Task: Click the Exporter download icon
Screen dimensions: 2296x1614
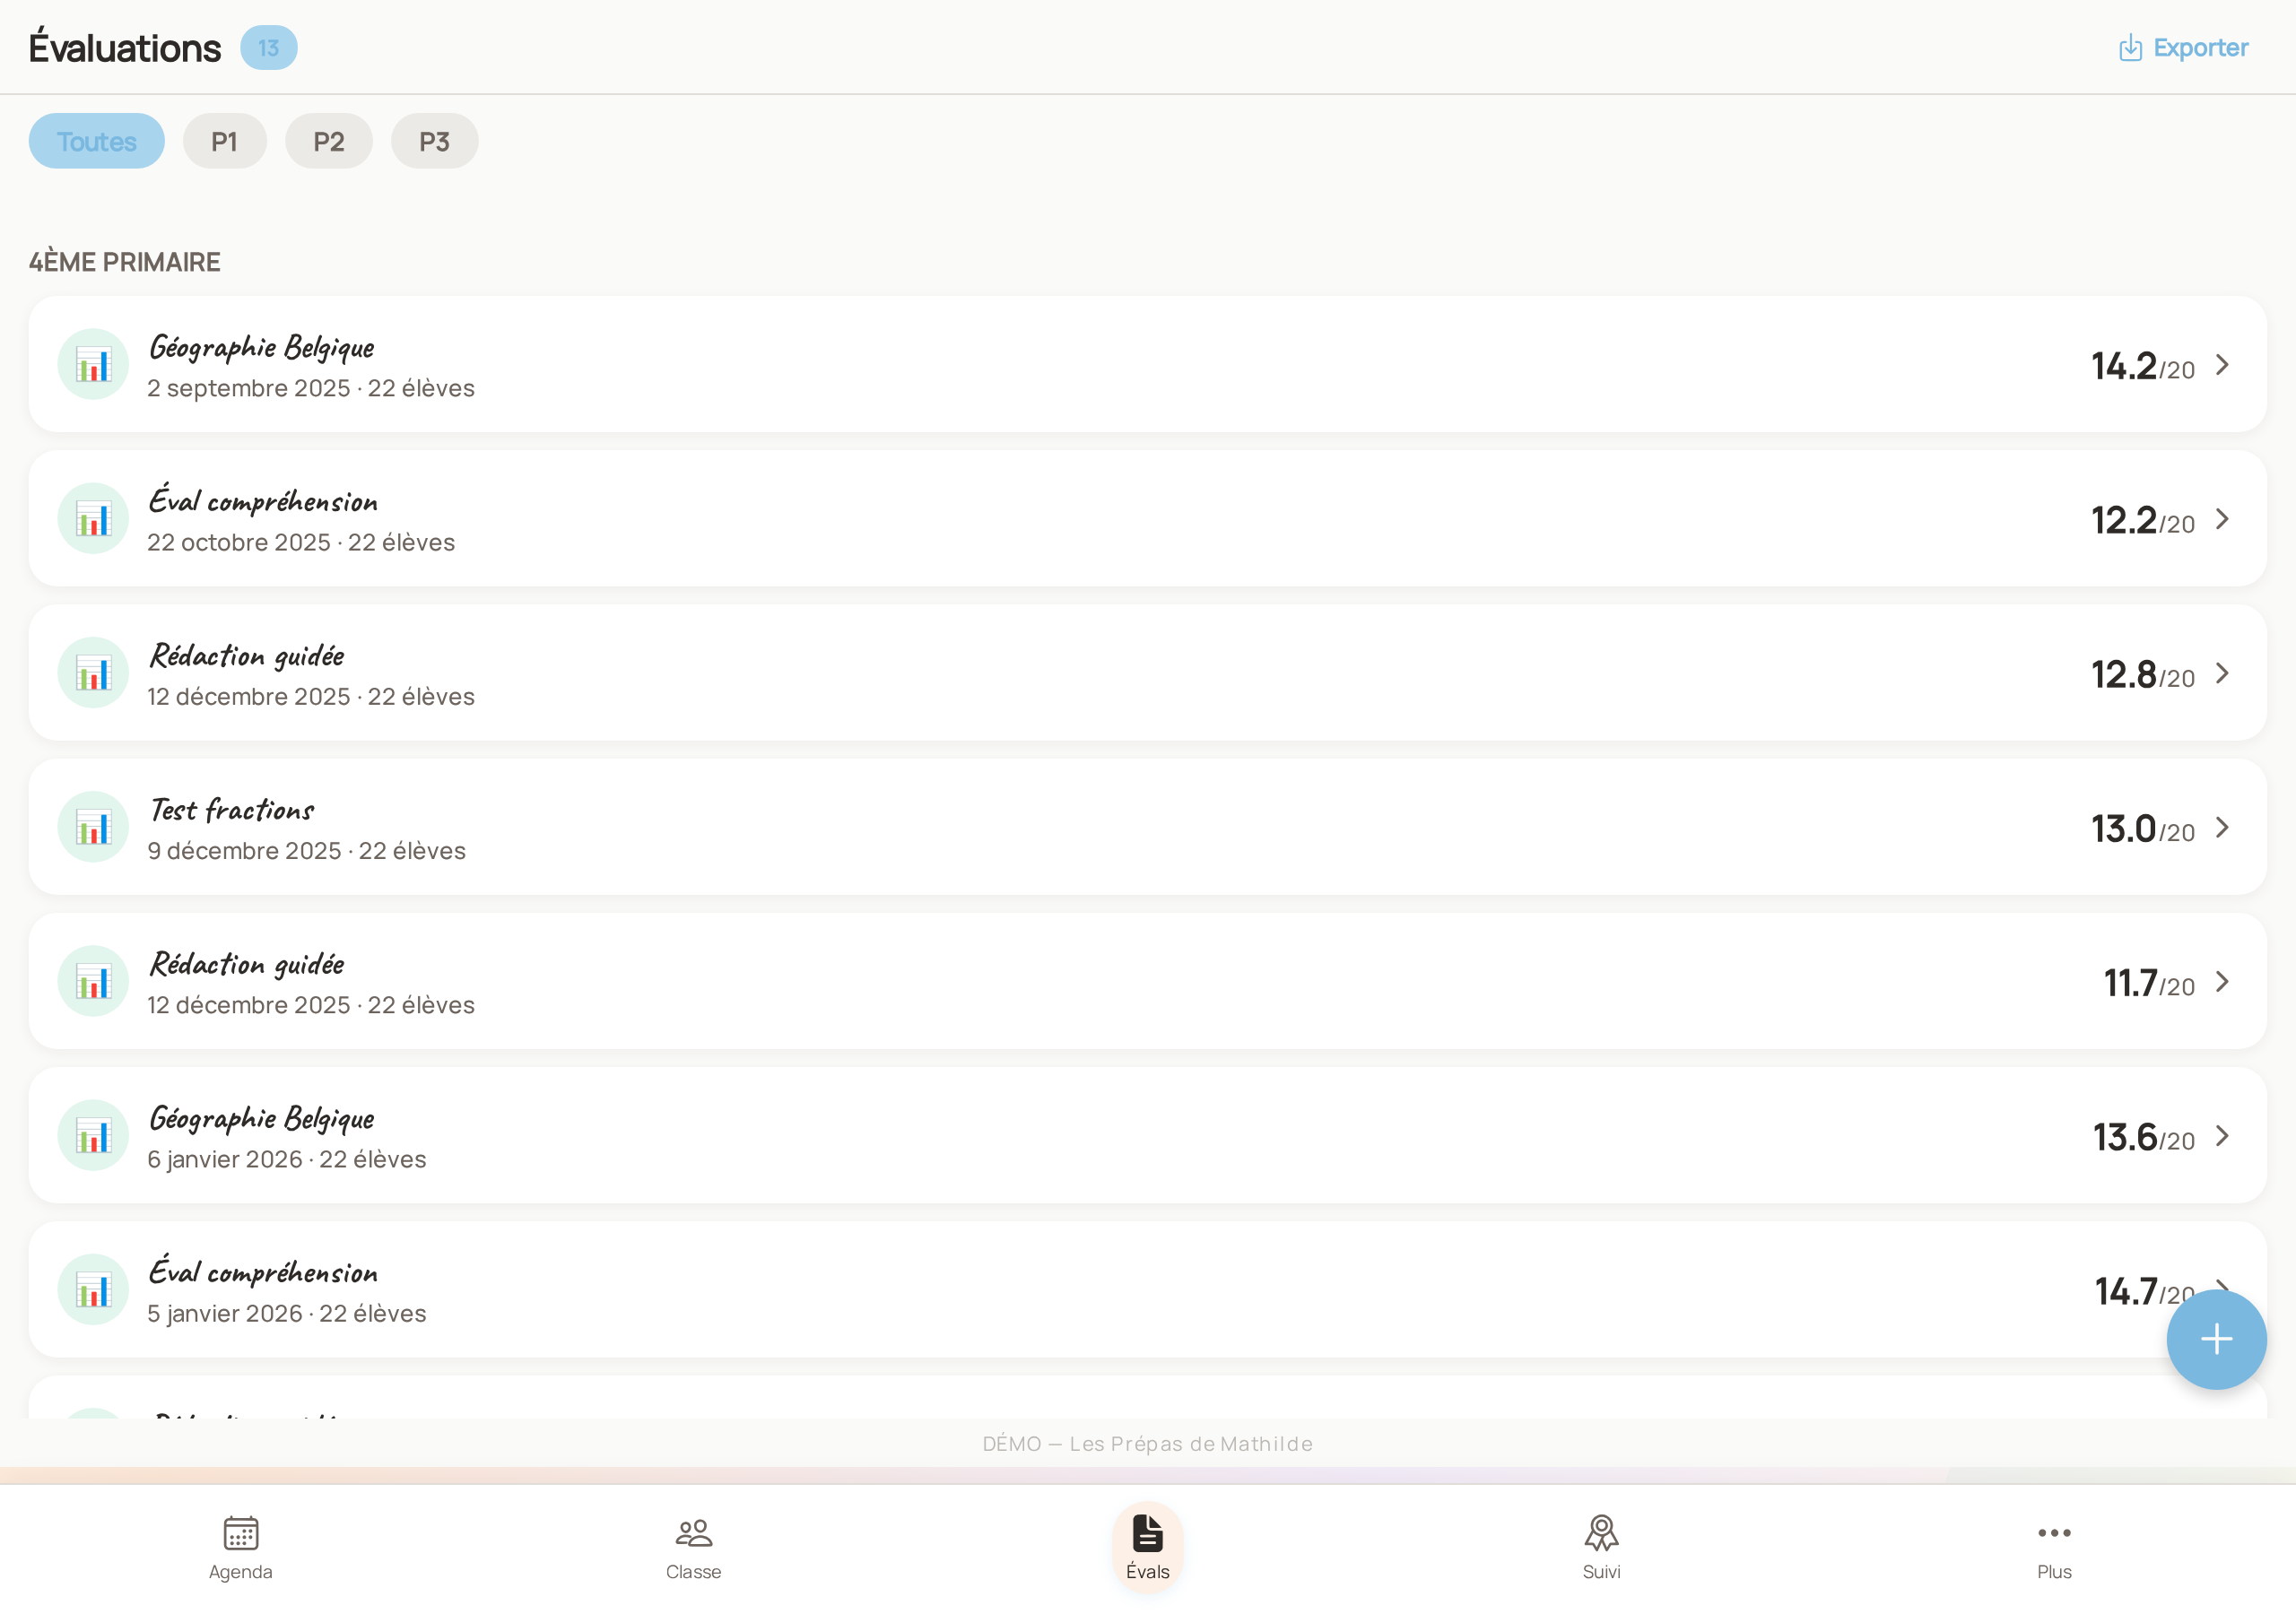Action: pyautogui.click(x=2130, y=47)
